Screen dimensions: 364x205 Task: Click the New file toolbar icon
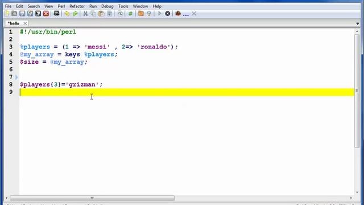(x=6, y=14)
